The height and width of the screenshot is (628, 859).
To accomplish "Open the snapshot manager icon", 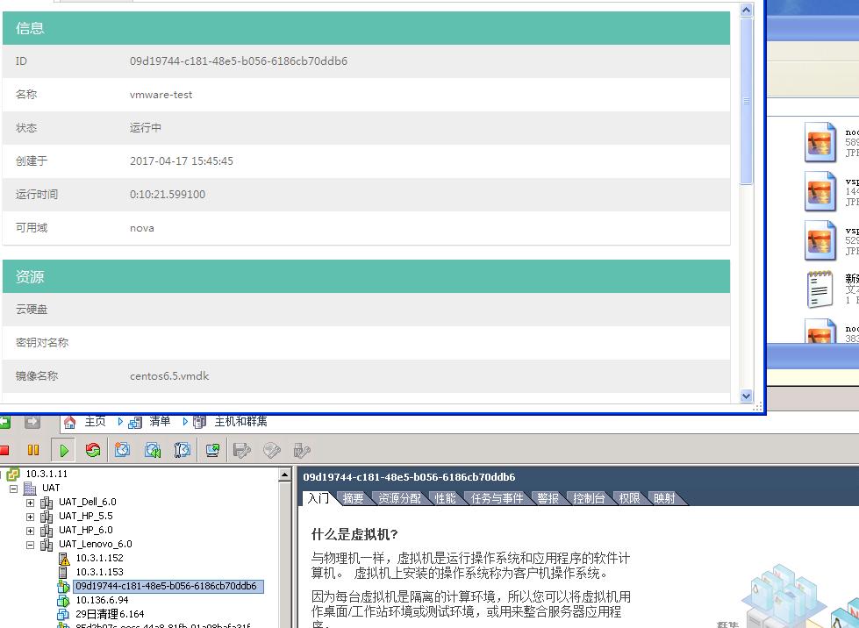I will pos(183,451).
